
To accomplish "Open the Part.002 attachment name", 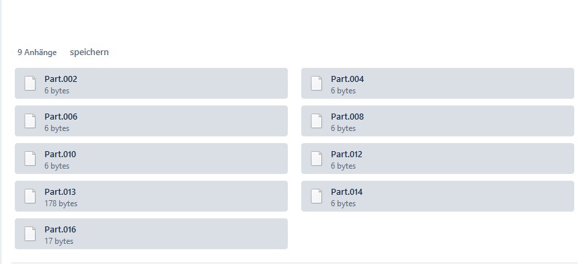I will tap(61, 79).
